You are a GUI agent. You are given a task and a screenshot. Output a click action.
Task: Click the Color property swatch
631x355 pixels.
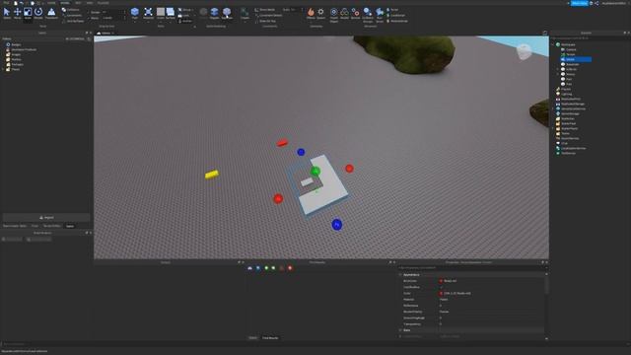[x=441, y=294]
